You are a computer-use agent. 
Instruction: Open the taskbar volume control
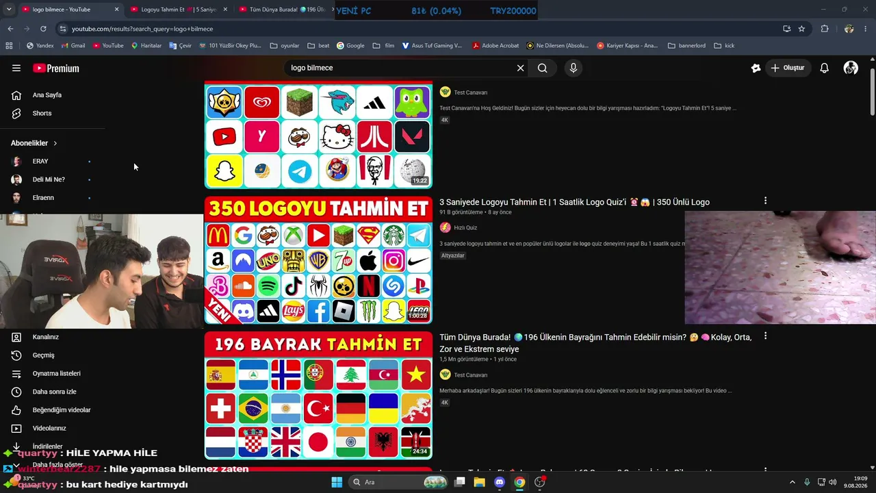833,482
